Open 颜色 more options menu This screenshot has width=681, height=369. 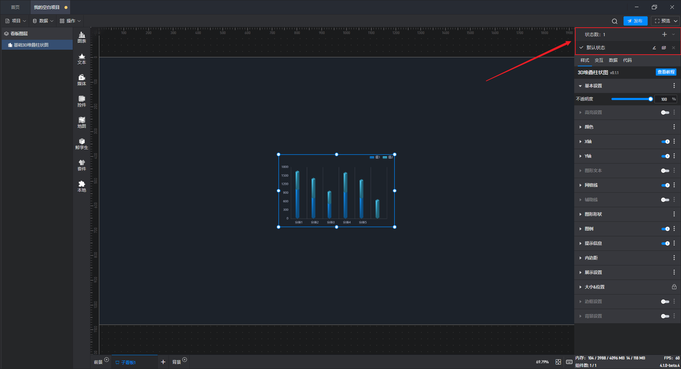pos(674,127)
